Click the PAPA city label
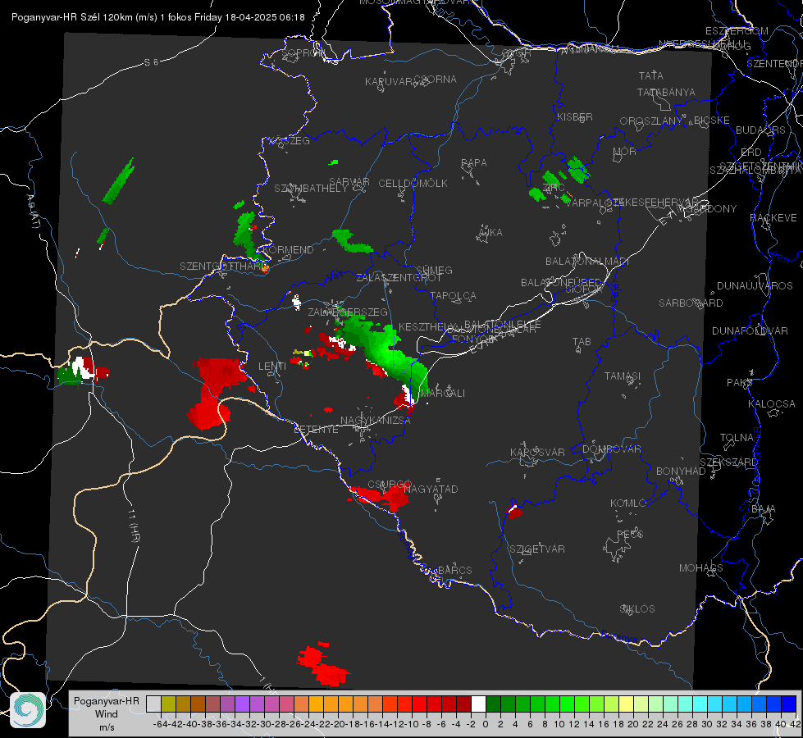This screenshot has height=738, width=803. [x=474, y=163]
